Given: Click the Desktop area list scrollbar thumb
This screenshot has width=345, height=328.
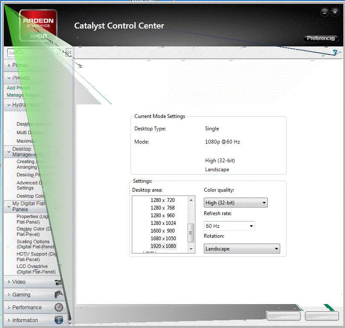Looking at the screenshot, I should [191, 233].
